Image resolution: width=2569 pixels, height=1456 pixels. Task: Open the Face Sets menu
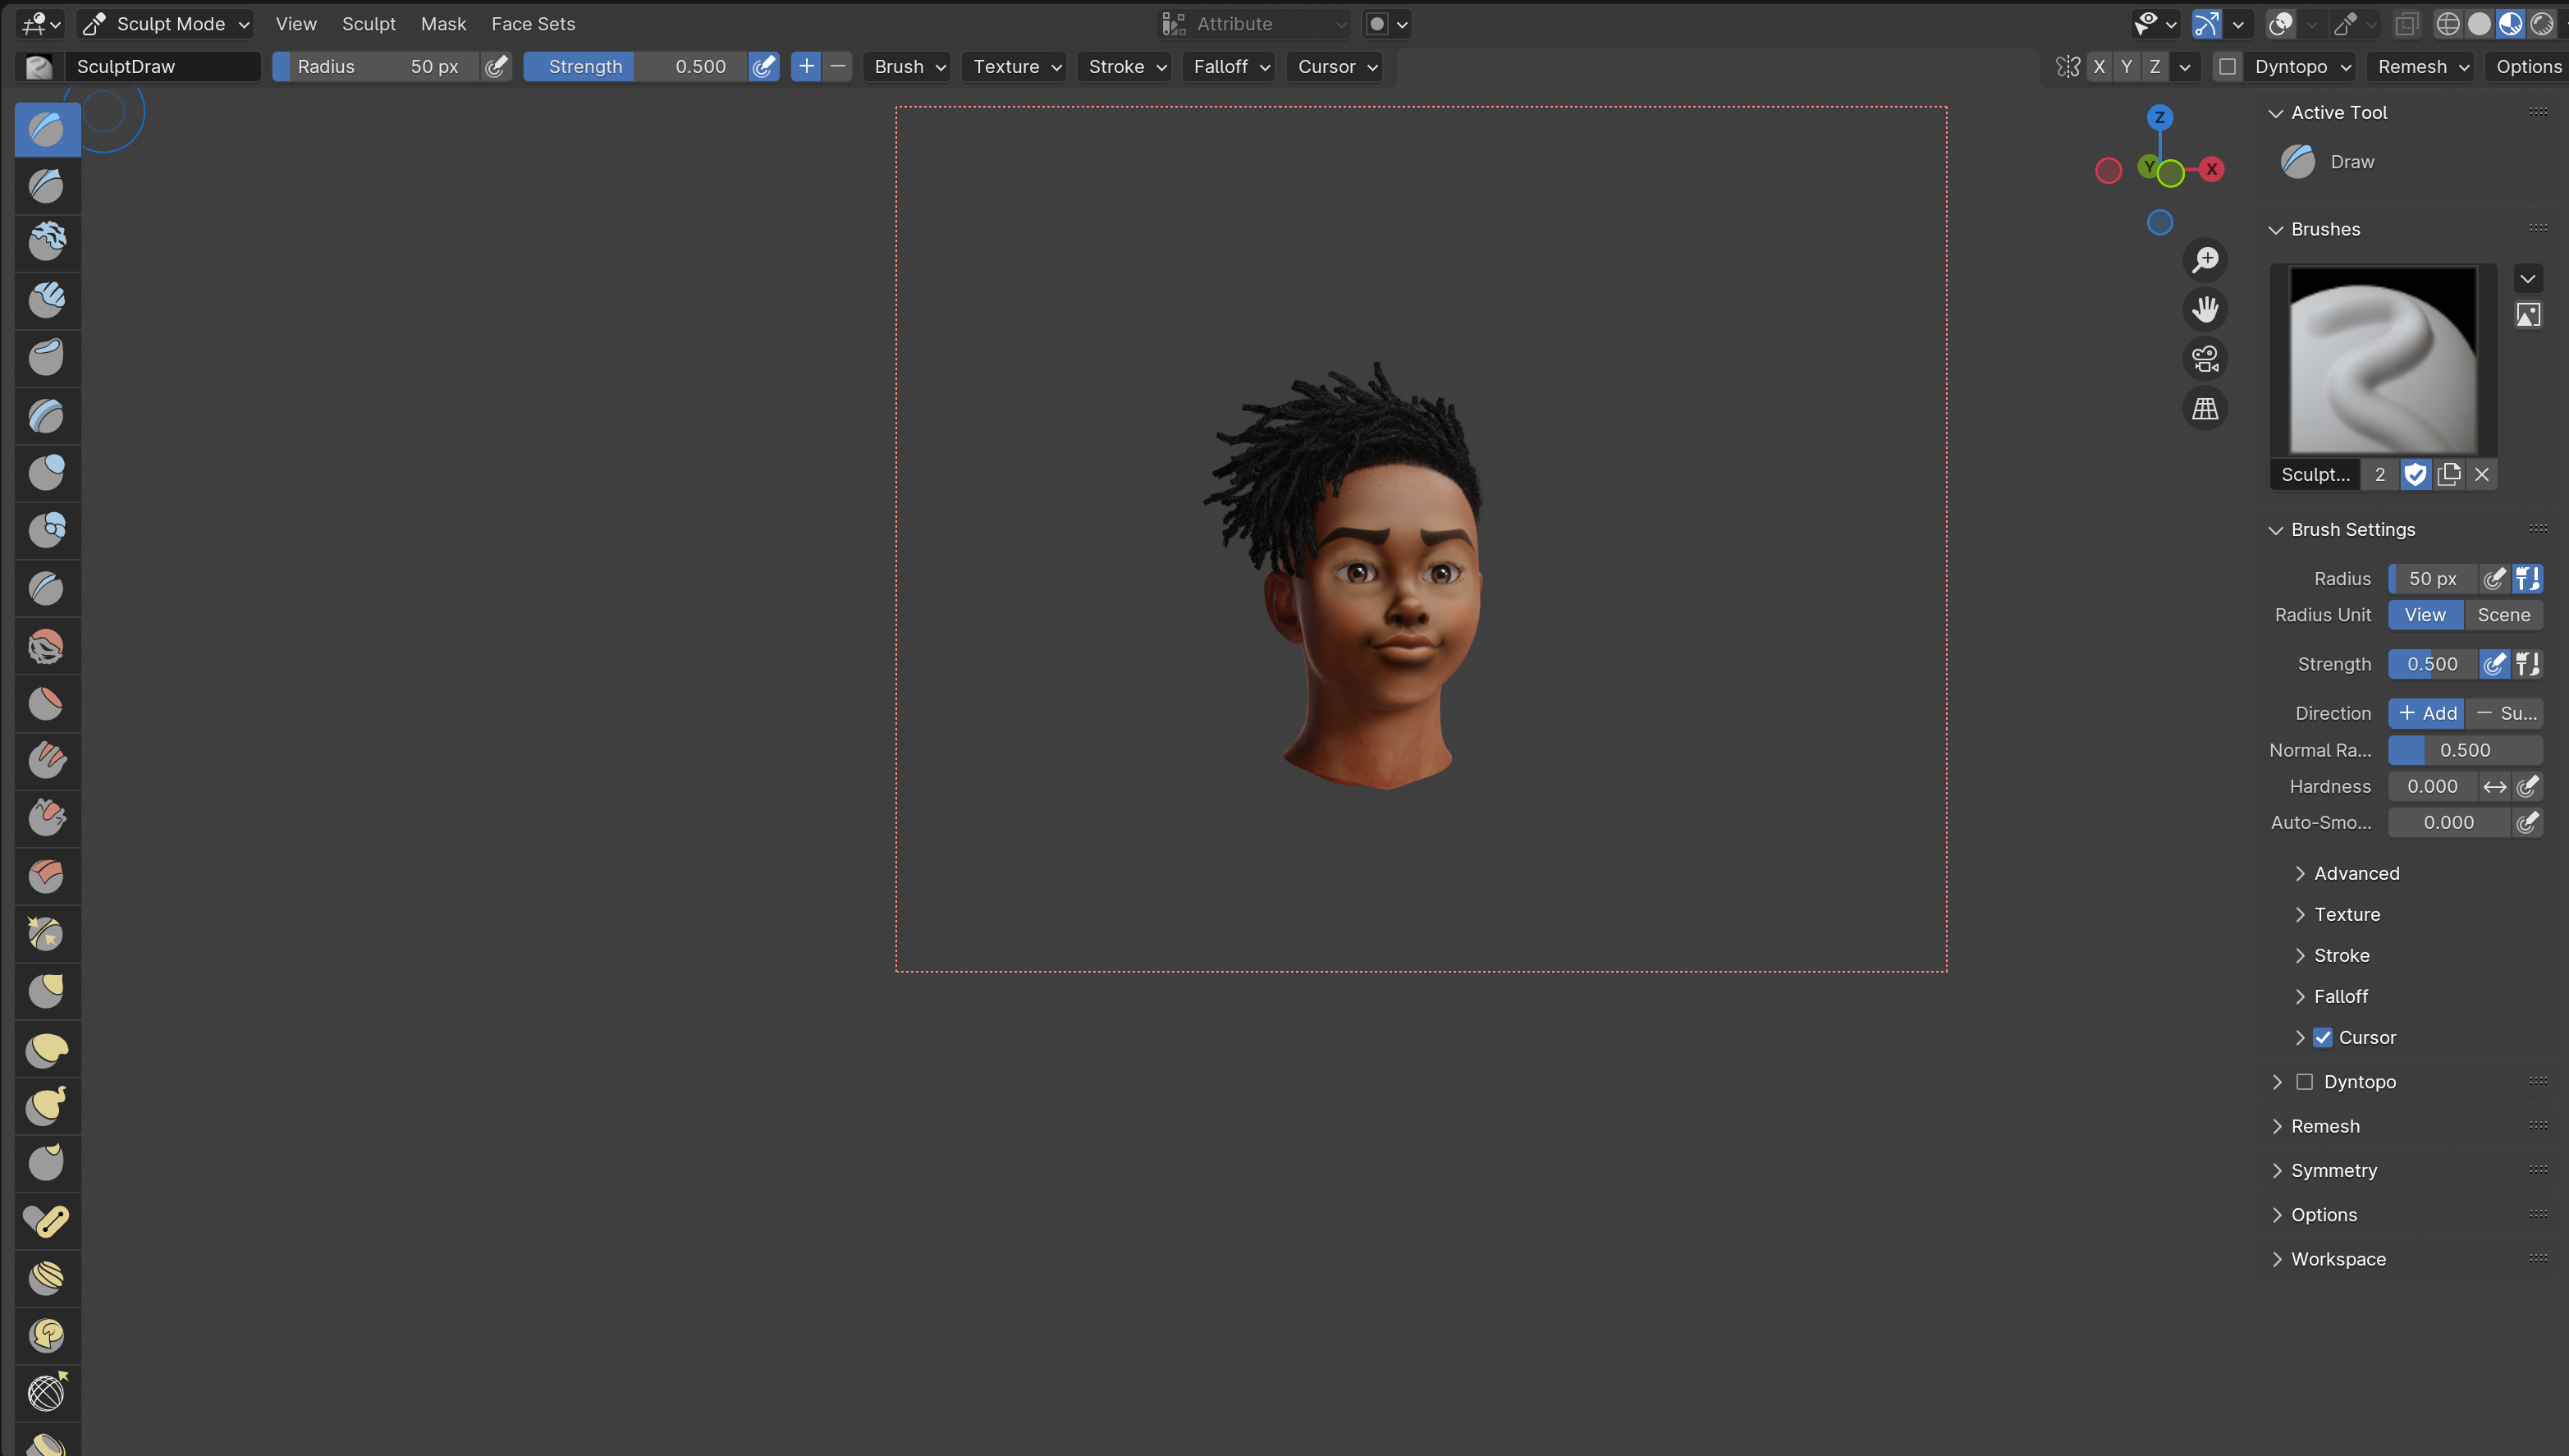533,23
